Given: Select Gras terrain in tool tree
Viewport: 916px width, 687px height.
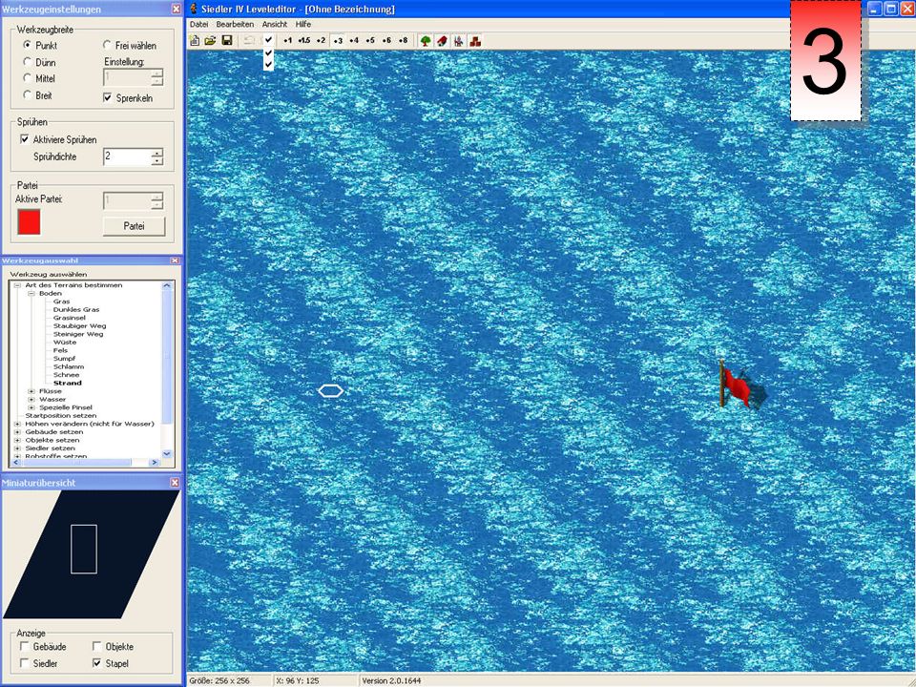Looking at the screenshot, I should (x=61, y=302).
